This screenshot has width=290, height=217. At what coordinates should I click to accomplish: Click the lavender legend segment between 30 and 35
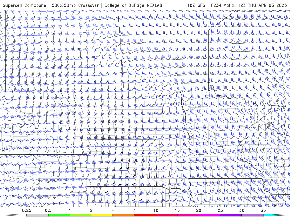point(252,215)
